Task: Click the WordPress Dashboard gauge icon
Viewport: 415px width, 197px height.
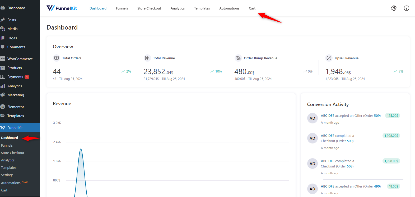Action: (x=3, y=8)
